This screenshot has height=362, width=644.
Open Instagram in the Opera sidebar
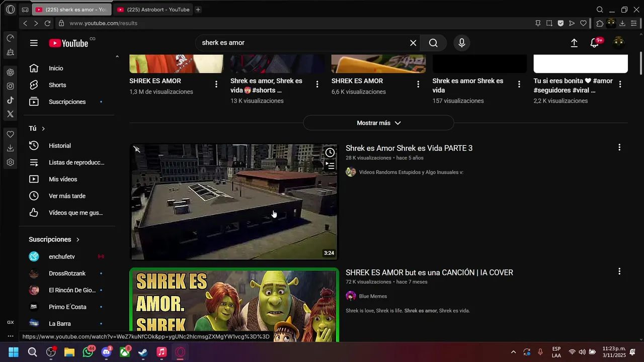point(10,86)
